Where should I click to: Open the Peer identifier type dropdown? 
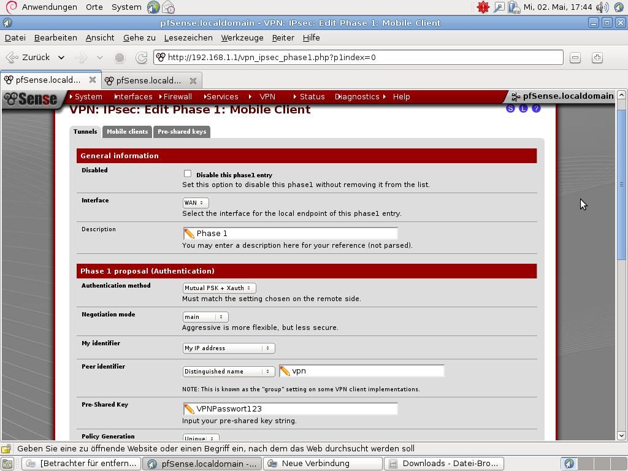point(229,371)
